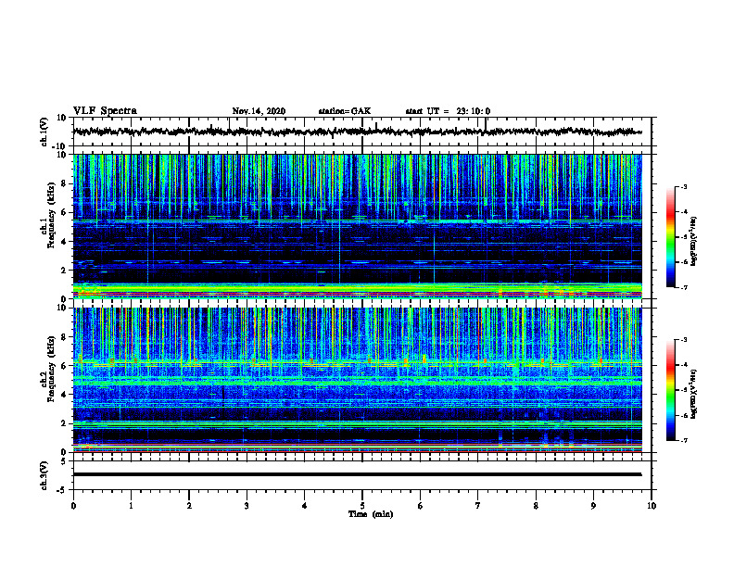Image resolution: width=734 pixels, height=567 pixels.
Task: Click the ch.1 spectrogram color bar
Action: tap(670, 237)
